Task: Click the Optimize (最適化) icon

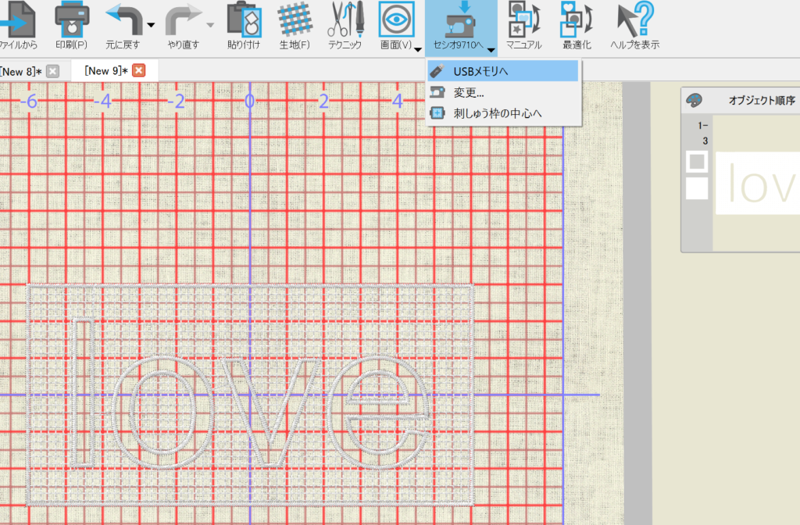Action: tap(576, 19)
